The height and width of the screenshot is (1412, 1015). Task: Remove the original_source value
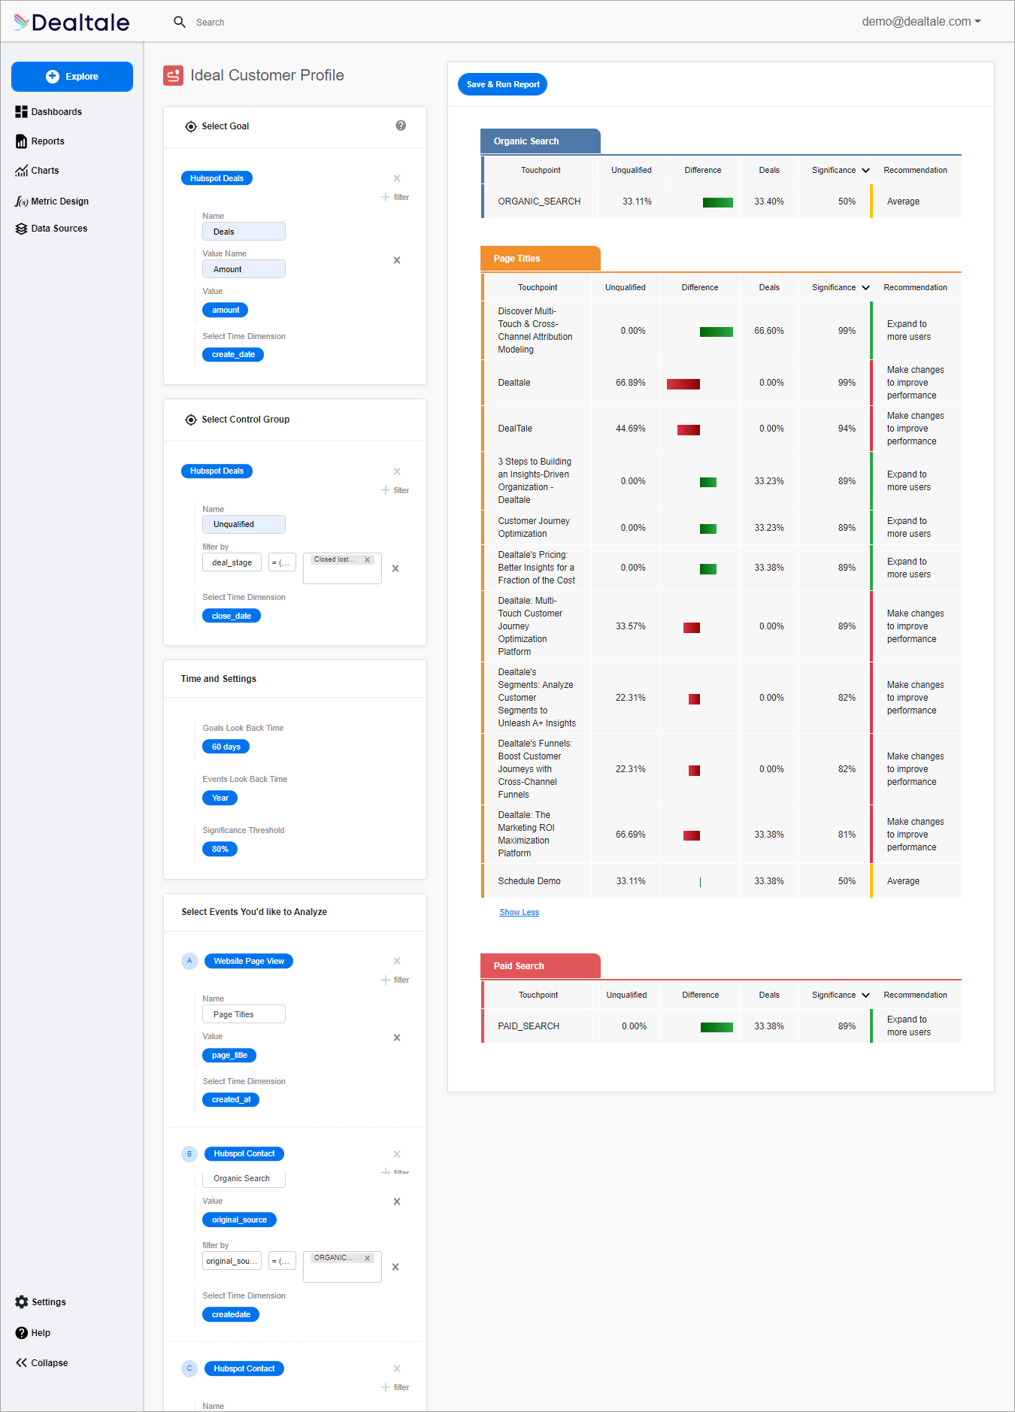click(397, 1201)
